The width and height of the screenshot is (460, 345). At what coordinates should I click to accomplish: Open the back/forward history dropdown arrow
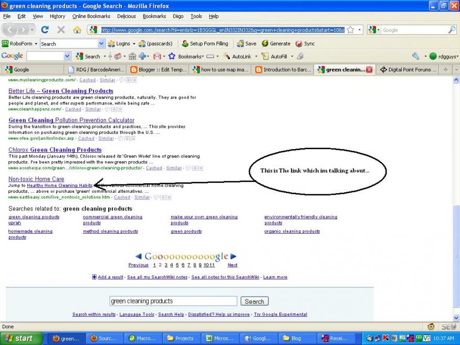click(x=32, y=29)
